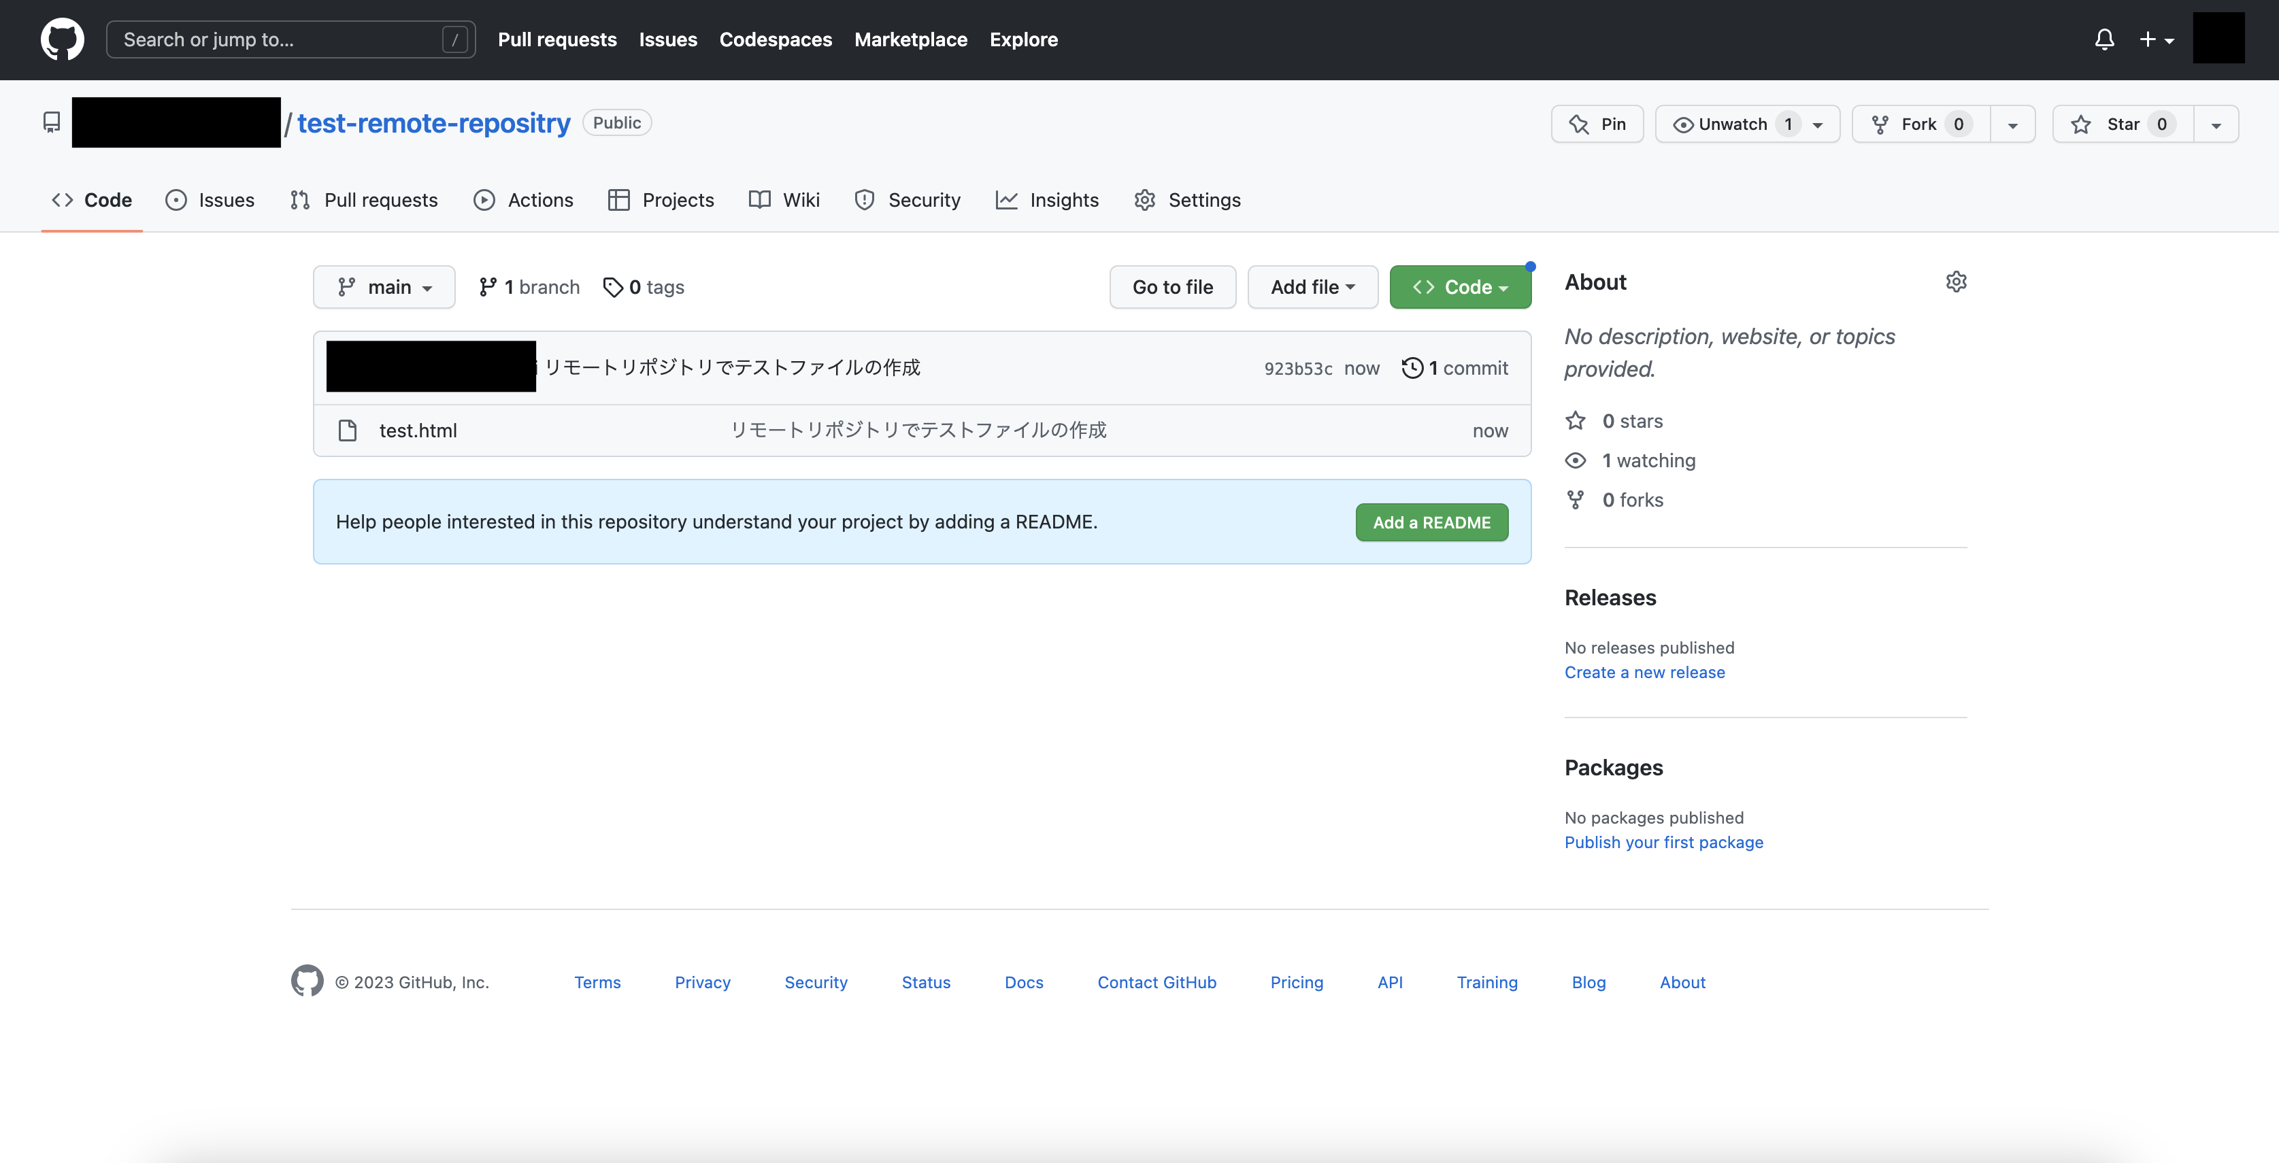View the 1 branch link
The width and height of the screenshot is (2279, 1163).
pos(529,286)
